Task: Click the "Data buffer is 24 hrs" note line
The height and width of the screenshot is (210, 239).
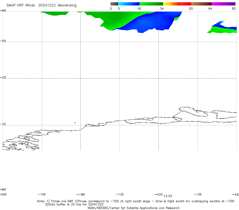Action: tap(74, 205)
